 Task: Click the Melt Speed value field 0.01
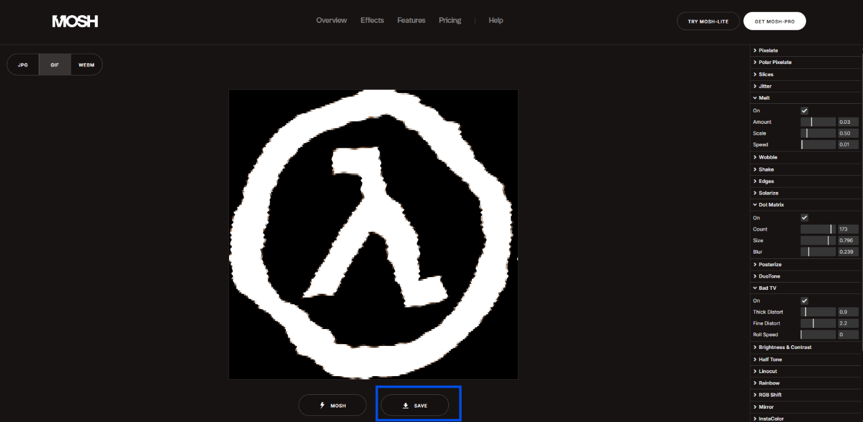pos(848,145)
